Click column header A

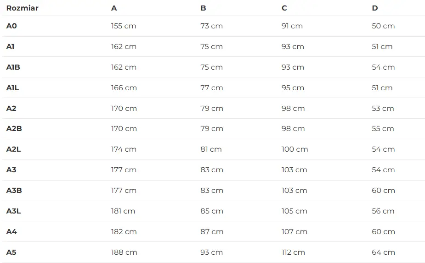[x=114, y=8]
